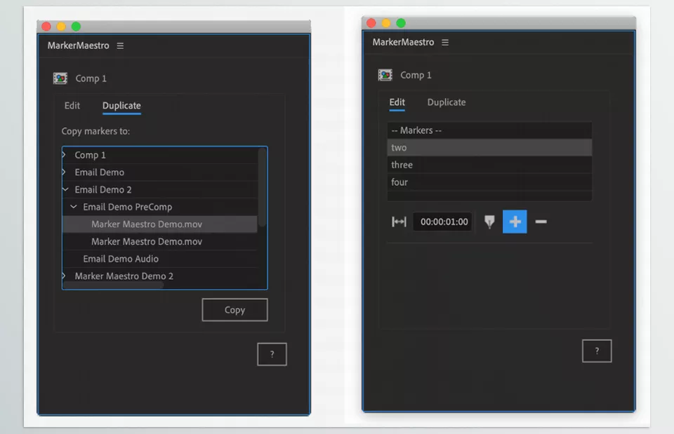Select highlighted Marker Maestro Demo.mov layer

[160, 224]
